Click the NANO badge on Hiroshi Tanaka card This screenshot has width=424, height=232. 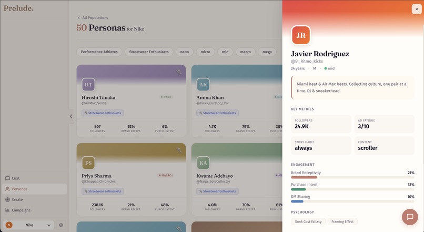[166, 97]
